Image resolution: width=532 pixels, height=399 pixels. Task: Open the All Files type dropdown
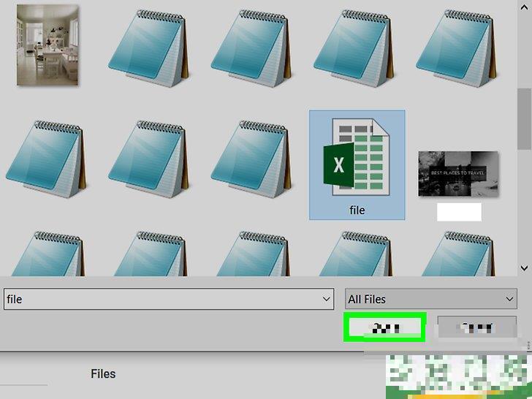tap(431, 299)
